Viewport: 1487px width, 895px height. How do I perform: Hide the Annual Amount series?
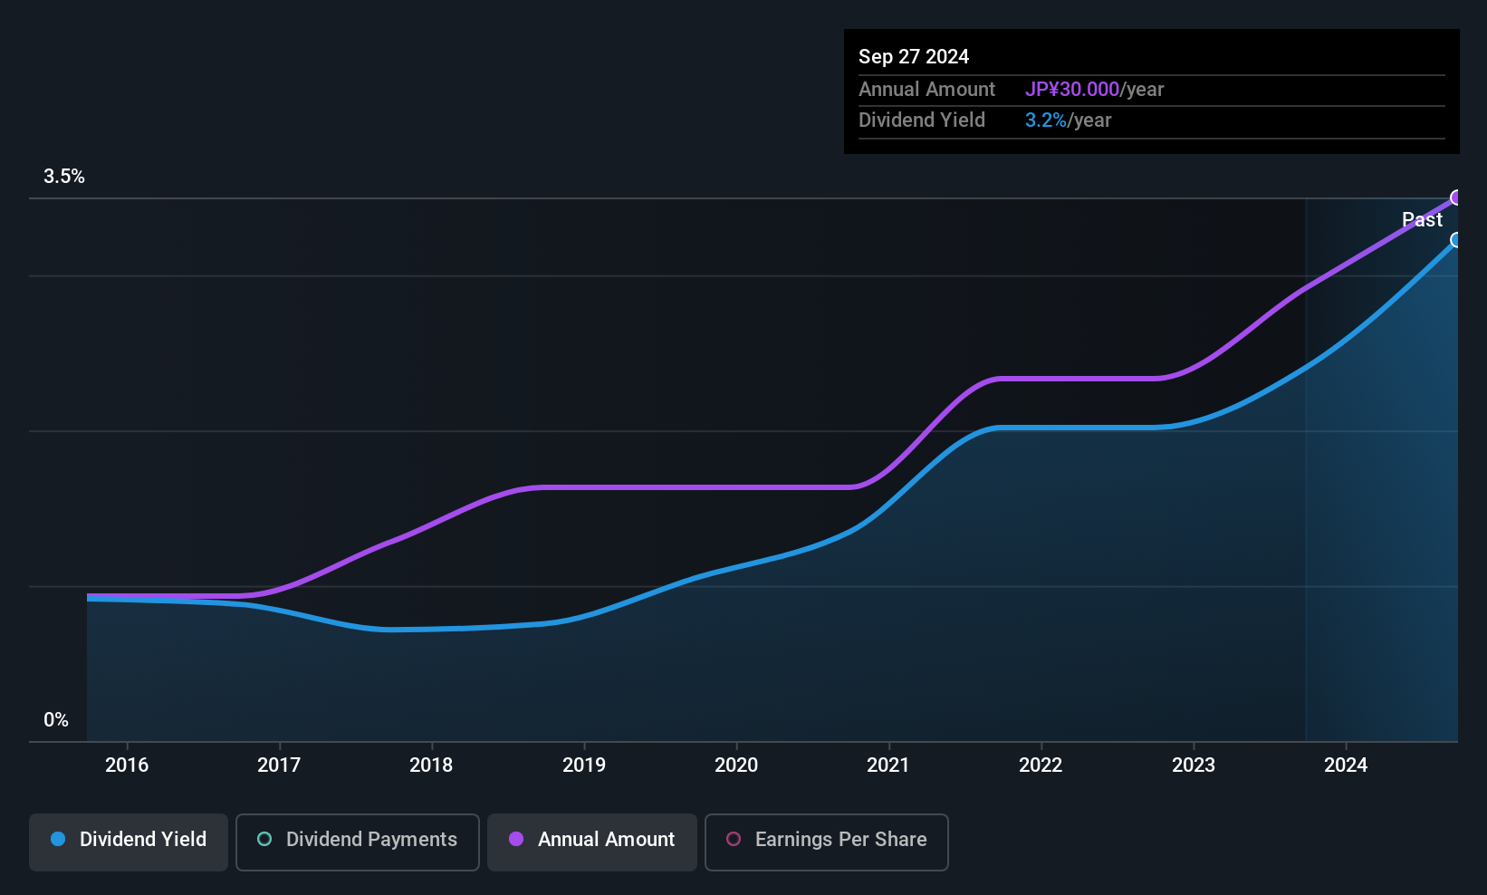591,842
